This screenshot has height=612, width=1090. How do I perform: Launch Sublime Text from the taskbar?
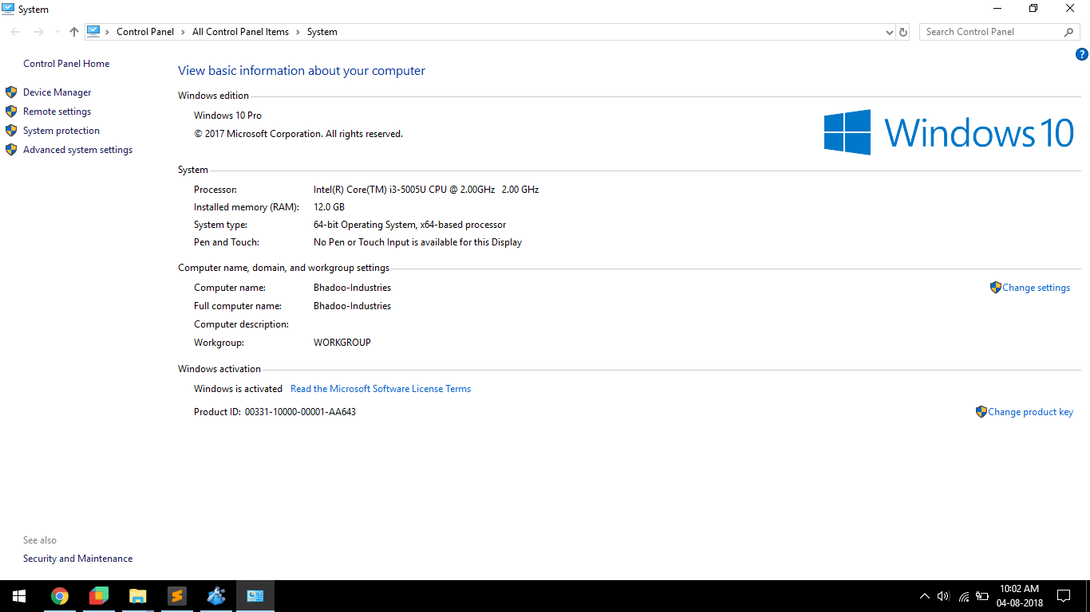click(x=177, y=596)
